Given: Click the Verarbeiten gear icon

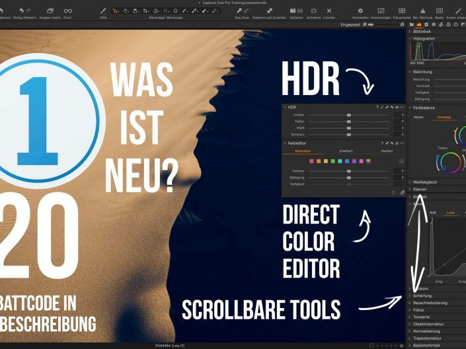Looking at the screenshot, I should (360, 11).
